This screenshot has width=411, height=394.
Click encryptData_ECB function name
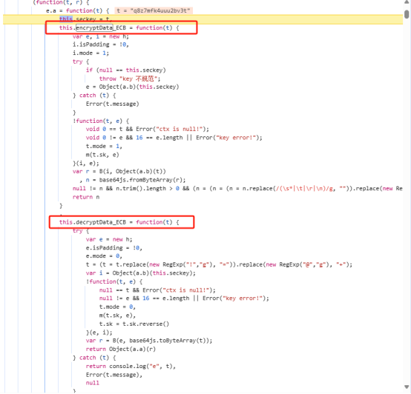(101, 27)
